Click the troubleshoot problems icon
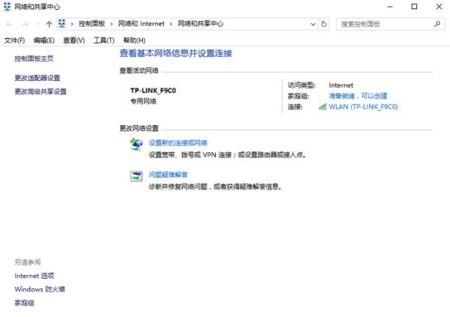The width and height of the screenshot is (450, 317). point(136,176)
